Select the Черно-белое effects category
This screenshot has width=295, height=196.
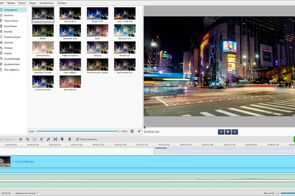point(13,21)
